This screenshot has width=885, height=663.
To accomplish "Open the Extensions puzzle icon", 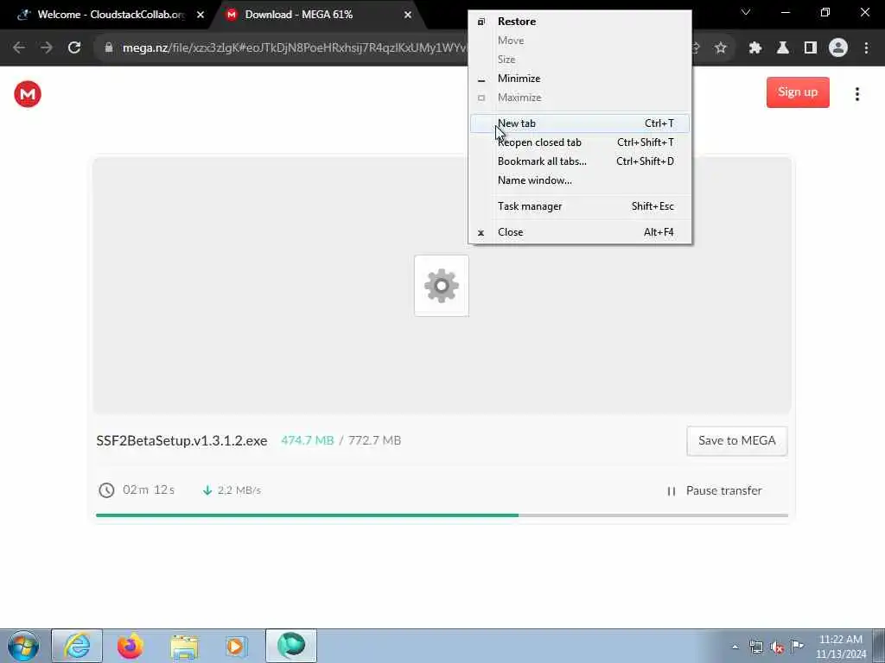I will point(754,48).
